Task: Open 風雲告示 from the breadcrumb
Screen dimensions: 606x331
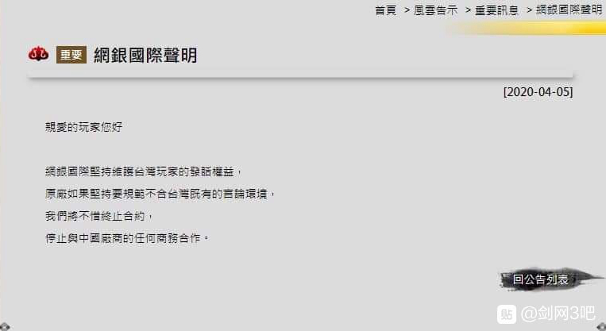Action: (435, 10)
